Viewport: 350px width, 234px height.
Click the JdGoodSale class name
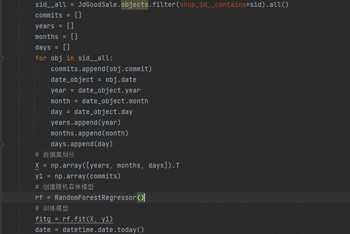click(98, 5)
